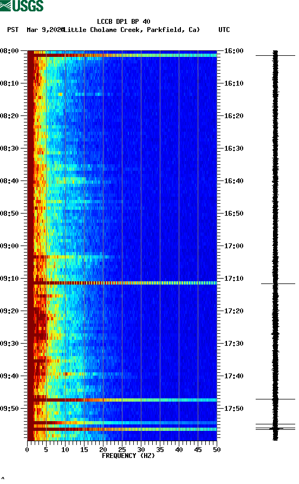This screenshot has height=484, width=299.
Task: Click the 'PST' timezone label
Action: coord(12,30)
